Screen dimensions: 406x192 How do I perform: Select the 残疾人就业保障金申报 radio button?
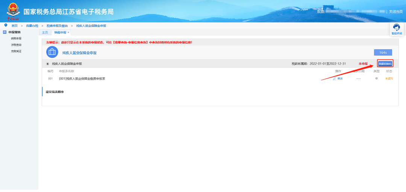click(47, 64)
